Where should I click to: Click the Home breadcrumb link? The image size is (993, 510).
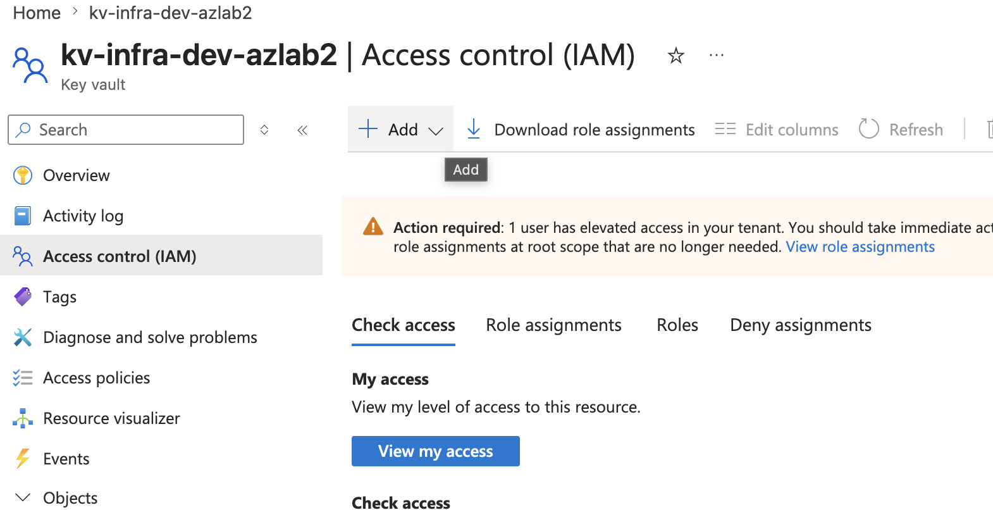coord(37,13)
